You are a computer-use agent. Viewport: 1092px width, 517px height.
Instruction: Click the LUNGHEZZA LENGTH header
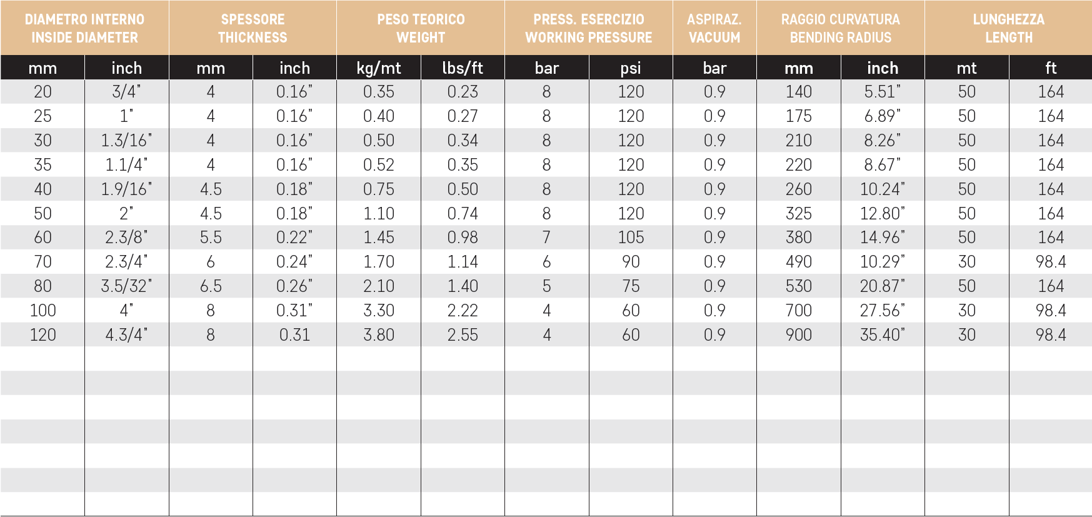click(1008, 28)
